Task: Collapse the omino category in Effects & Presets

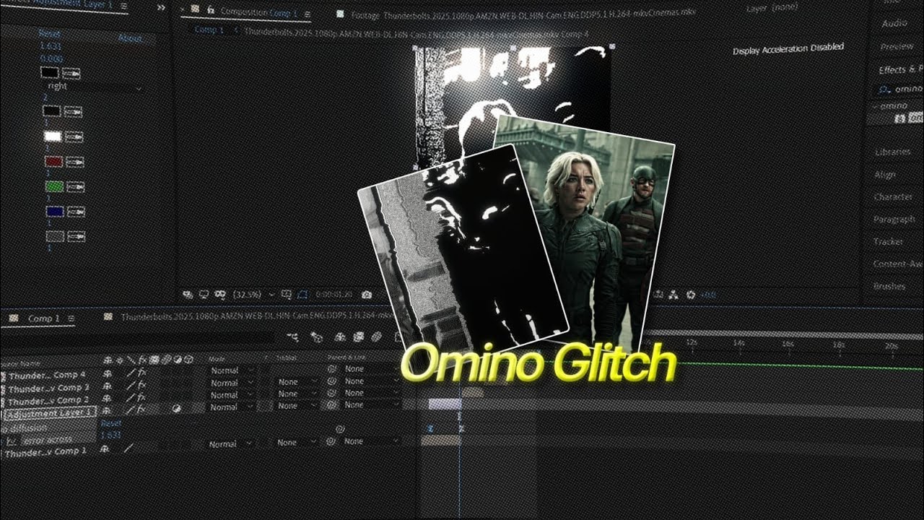Action: pyautogui.click(x=876, y=105)
